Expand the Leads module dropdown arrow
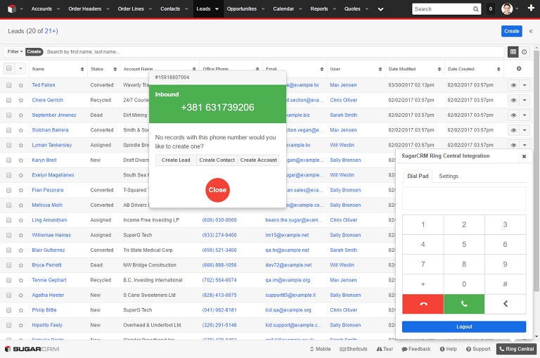The height and width of the screenshot is (358, 540). coord(217,9)
